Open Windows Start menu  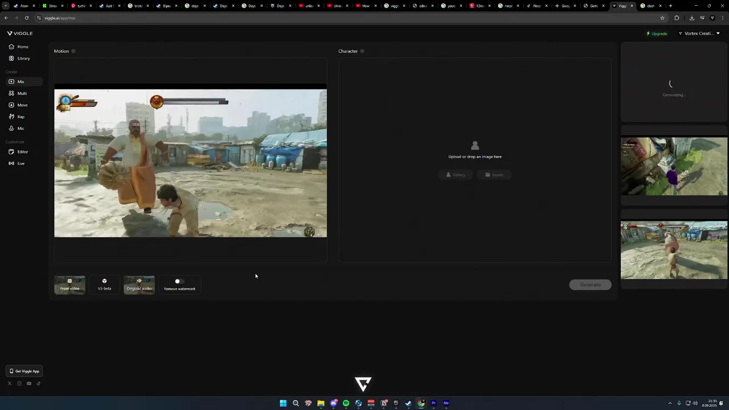coord(283,403)
